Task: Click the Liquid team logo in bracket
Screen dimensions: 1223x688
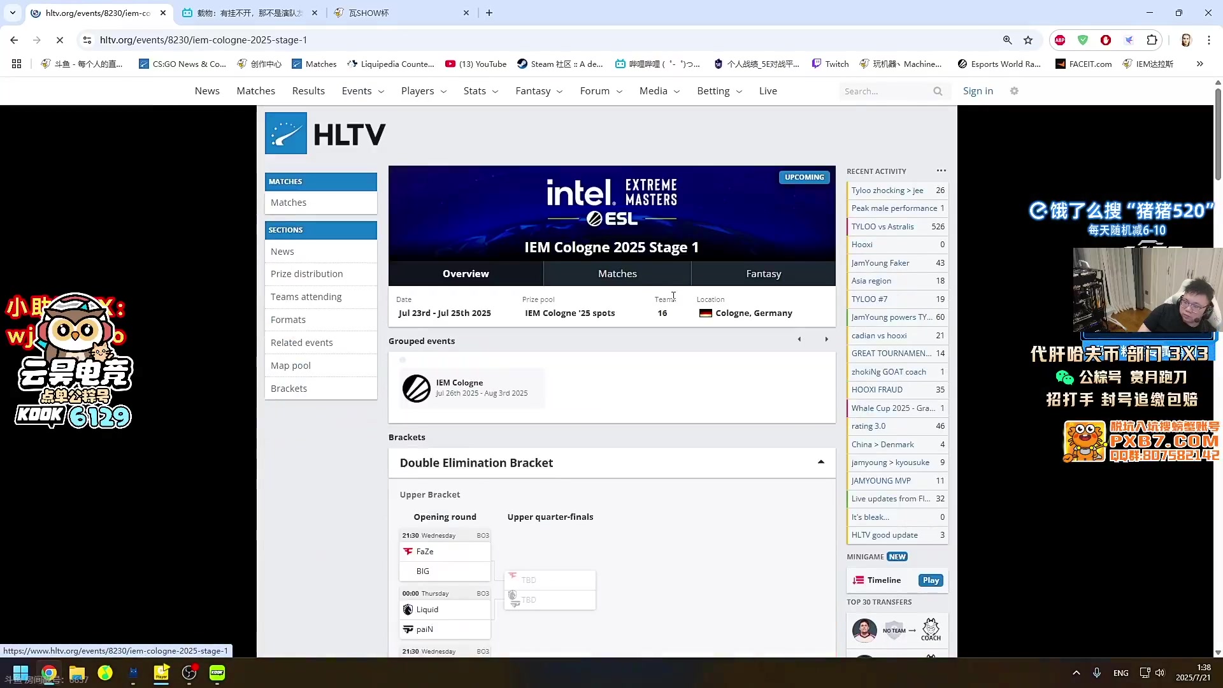Action: [408, 610]
